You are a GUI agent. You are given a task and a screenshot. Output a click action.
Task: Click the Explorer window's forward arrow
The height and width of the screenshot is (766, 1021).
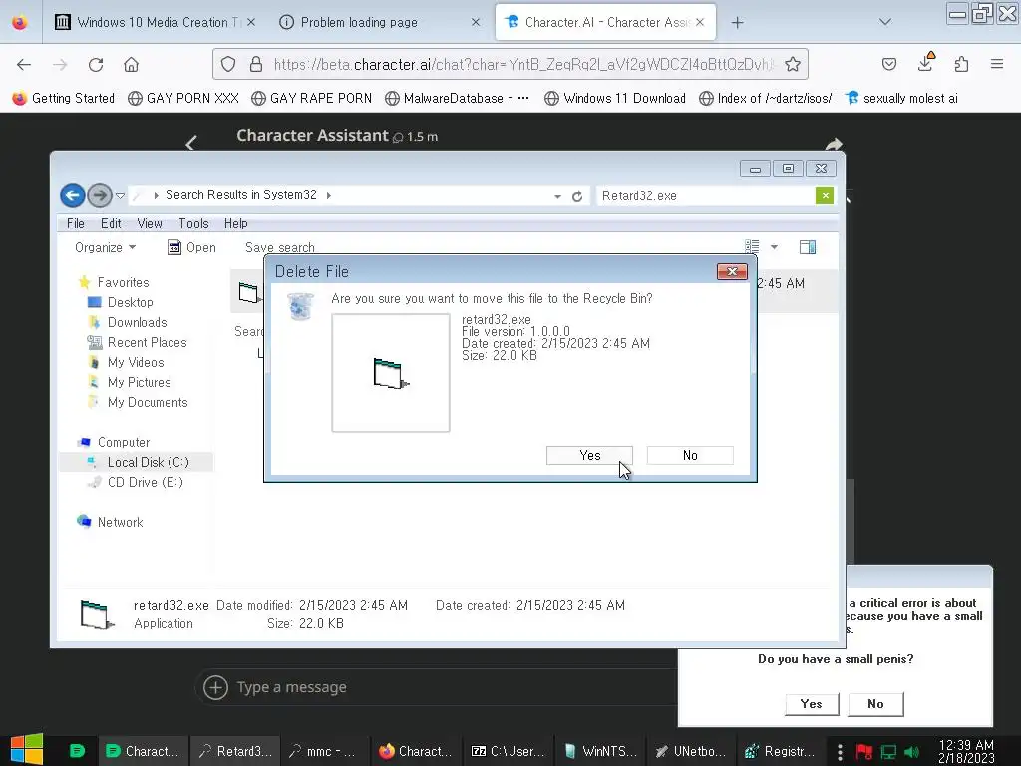[99, 195]
